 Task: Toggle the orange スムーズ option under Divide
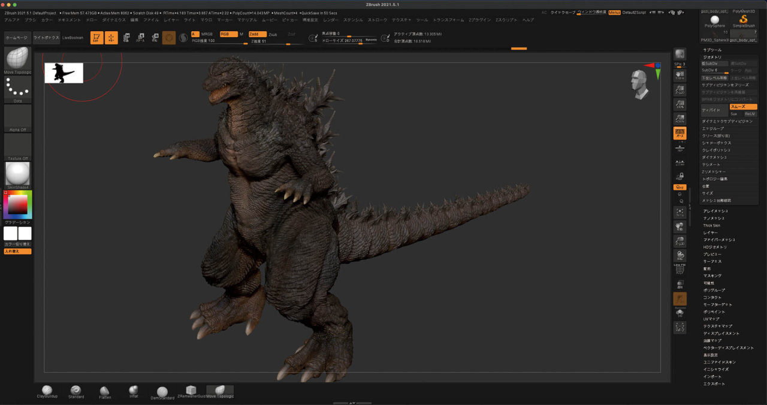tap(743, 107)
